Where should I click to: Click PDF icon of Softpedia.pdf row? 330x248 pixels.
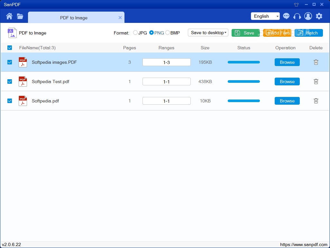[23, 101]
